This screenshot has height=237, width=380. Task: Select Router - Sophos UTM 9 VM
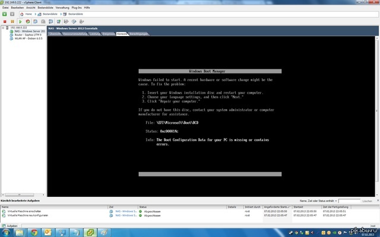28,35
